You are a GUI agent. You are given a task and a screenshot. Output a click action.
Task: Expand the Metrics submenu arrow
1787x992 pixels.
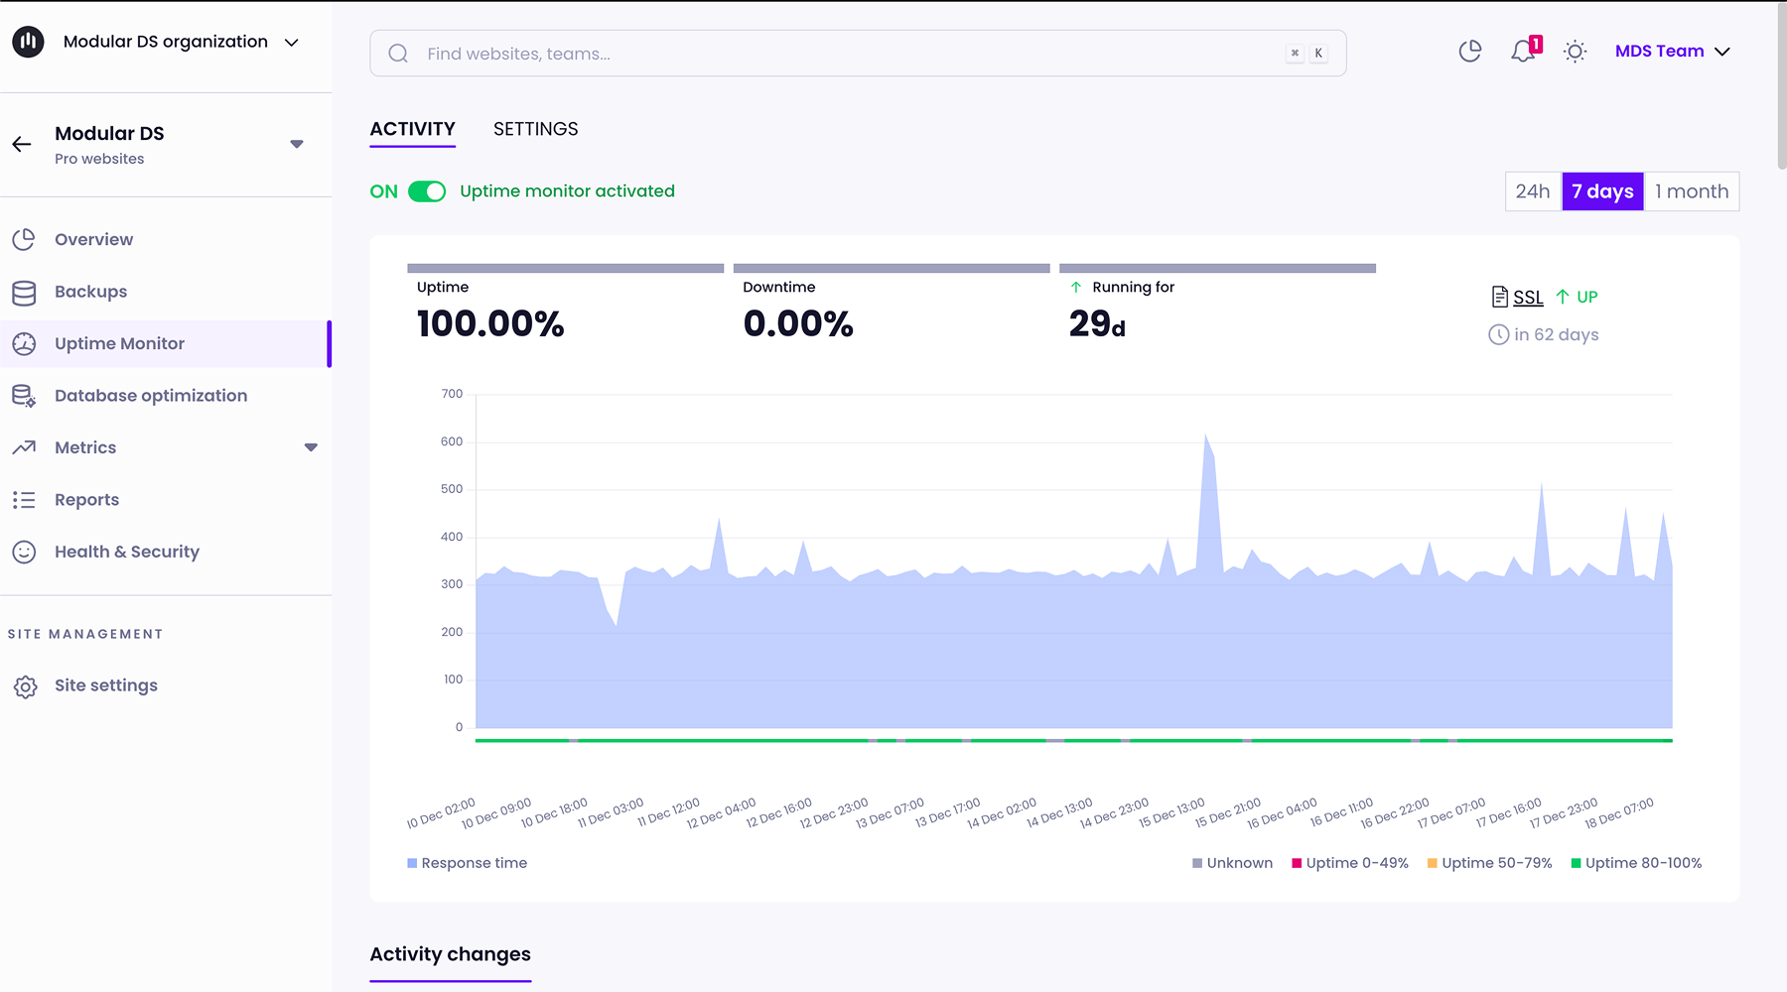(311, 447)
